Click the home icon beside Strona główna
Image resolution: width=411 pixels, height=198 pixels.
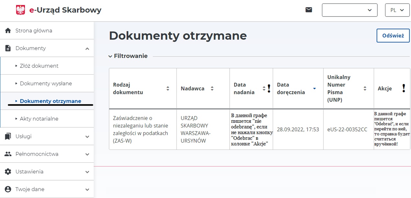[x=8, y=31]
